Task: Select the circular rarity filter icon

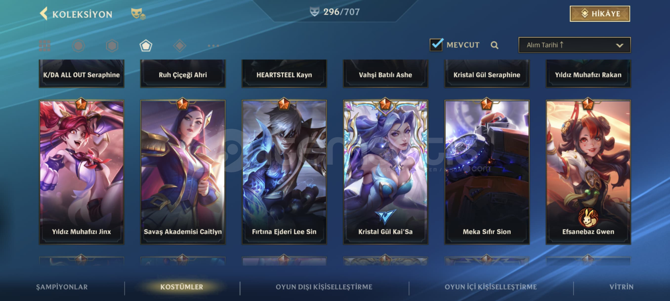Action: 78,46
